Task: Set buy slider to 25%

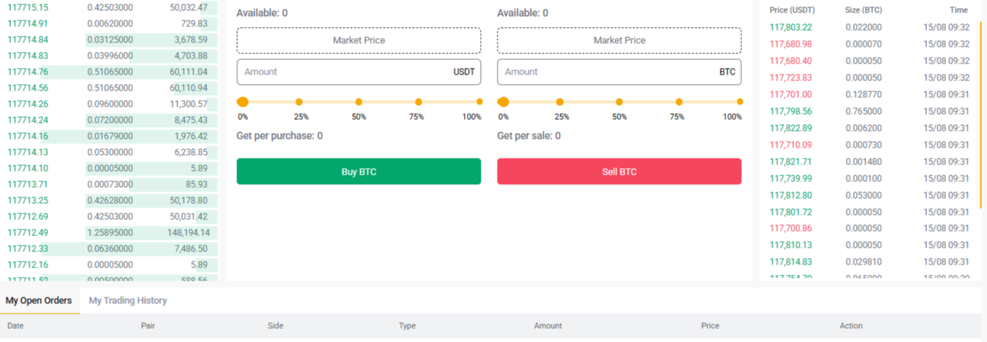Action: [x=299, y=102]
